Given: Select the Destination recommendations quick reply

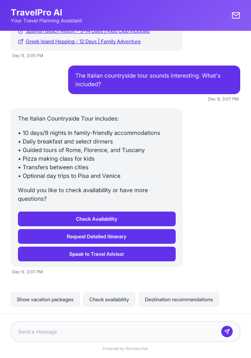Looking at the screenshot, I should (179, 299).
